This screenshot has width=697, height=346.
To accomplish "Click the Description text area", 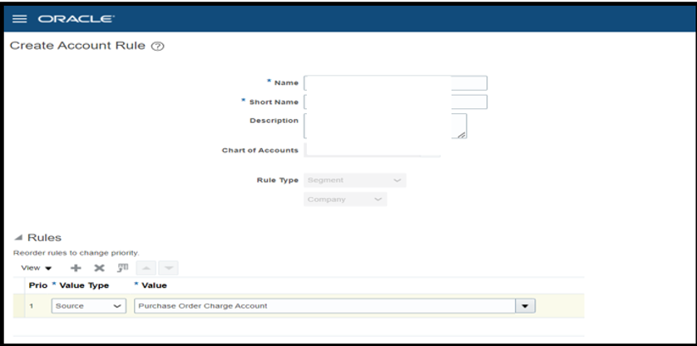I will point(385,126).
